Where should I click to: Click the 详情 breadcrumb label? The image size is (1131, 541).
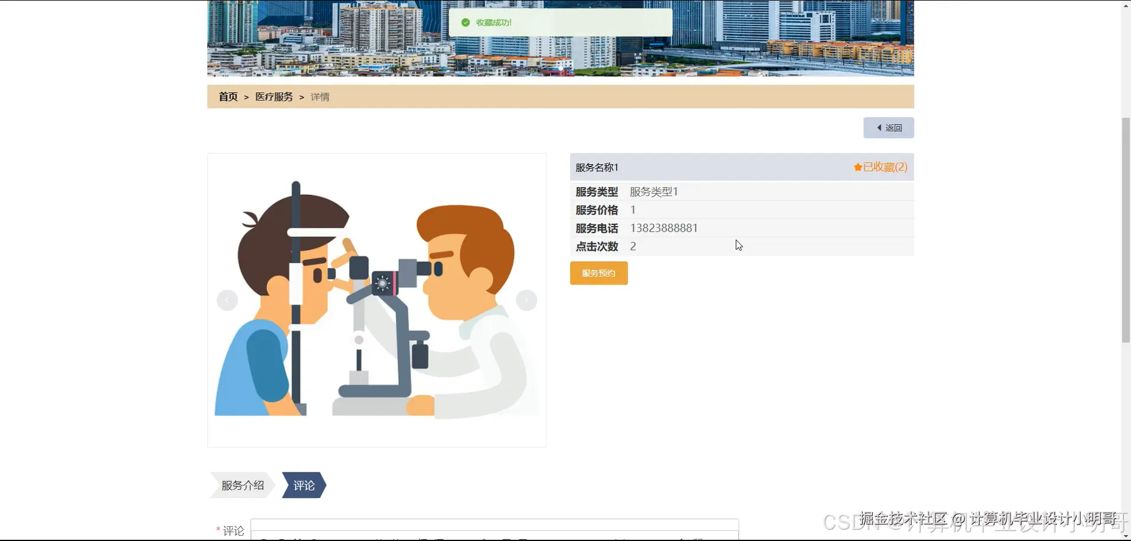[320, 96]
